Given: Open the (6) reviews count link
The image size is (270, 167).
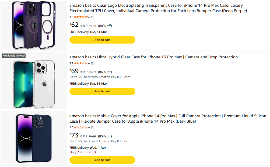Looking at the screenshot, I should (x=93, y=63).
